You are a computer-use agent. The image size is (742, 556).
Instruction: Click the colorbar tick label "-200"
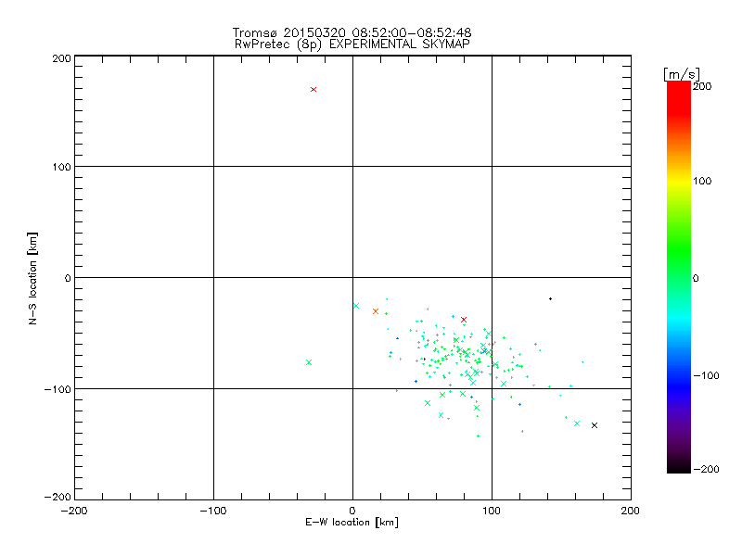click(706, 469)
